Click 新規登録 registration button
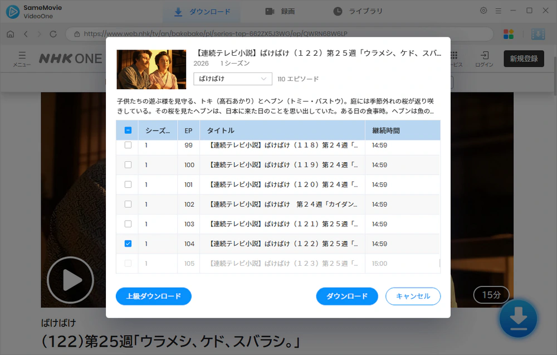Viewport: 557px width, 355px height. [524, 58]
